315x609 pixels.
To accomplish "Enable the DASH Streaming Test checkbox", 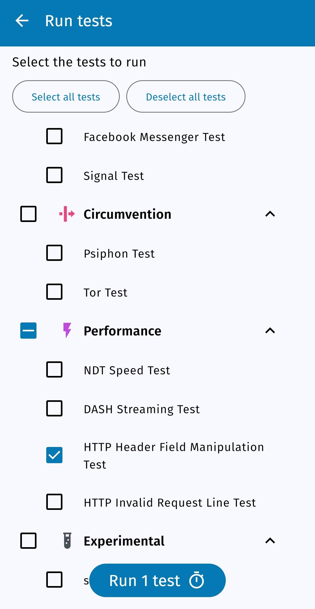I will click(x=54, y=408).
